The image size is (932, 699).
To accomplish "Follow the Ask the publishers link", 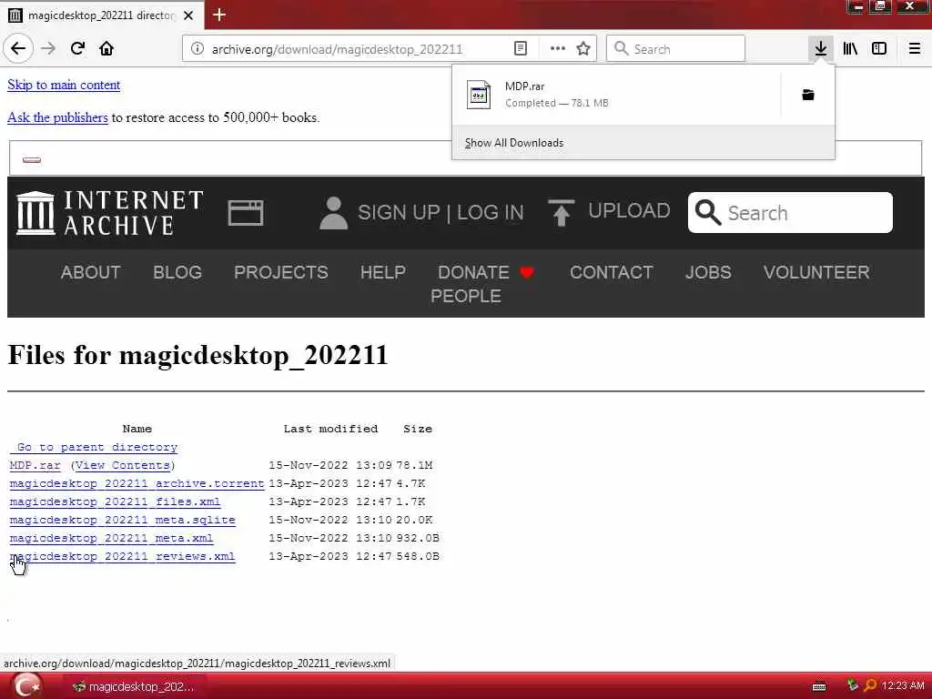I will 57,117.
